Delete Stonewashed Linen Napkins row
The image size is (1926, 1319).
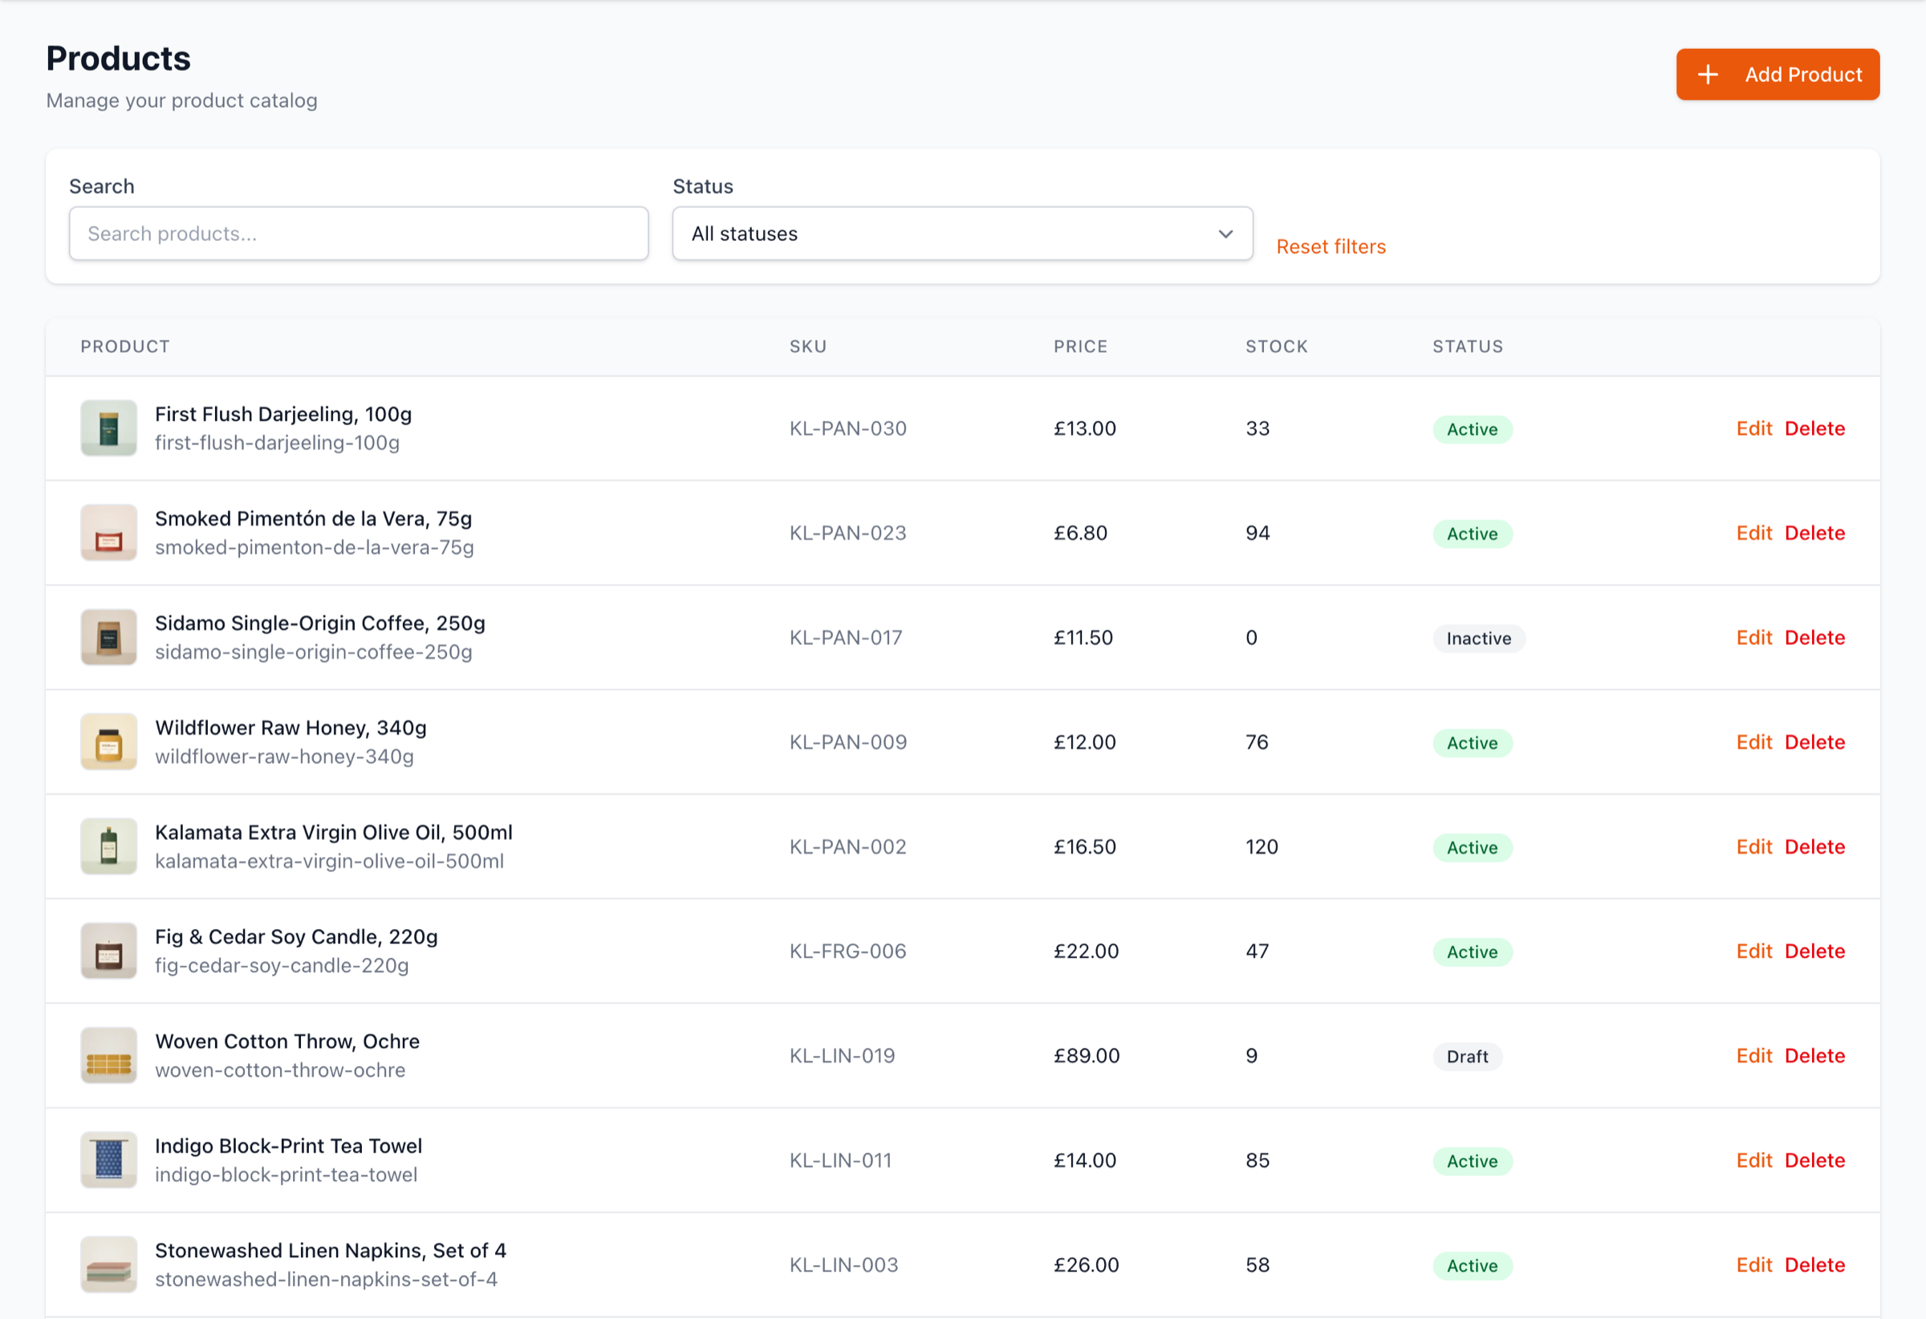1814,1264
